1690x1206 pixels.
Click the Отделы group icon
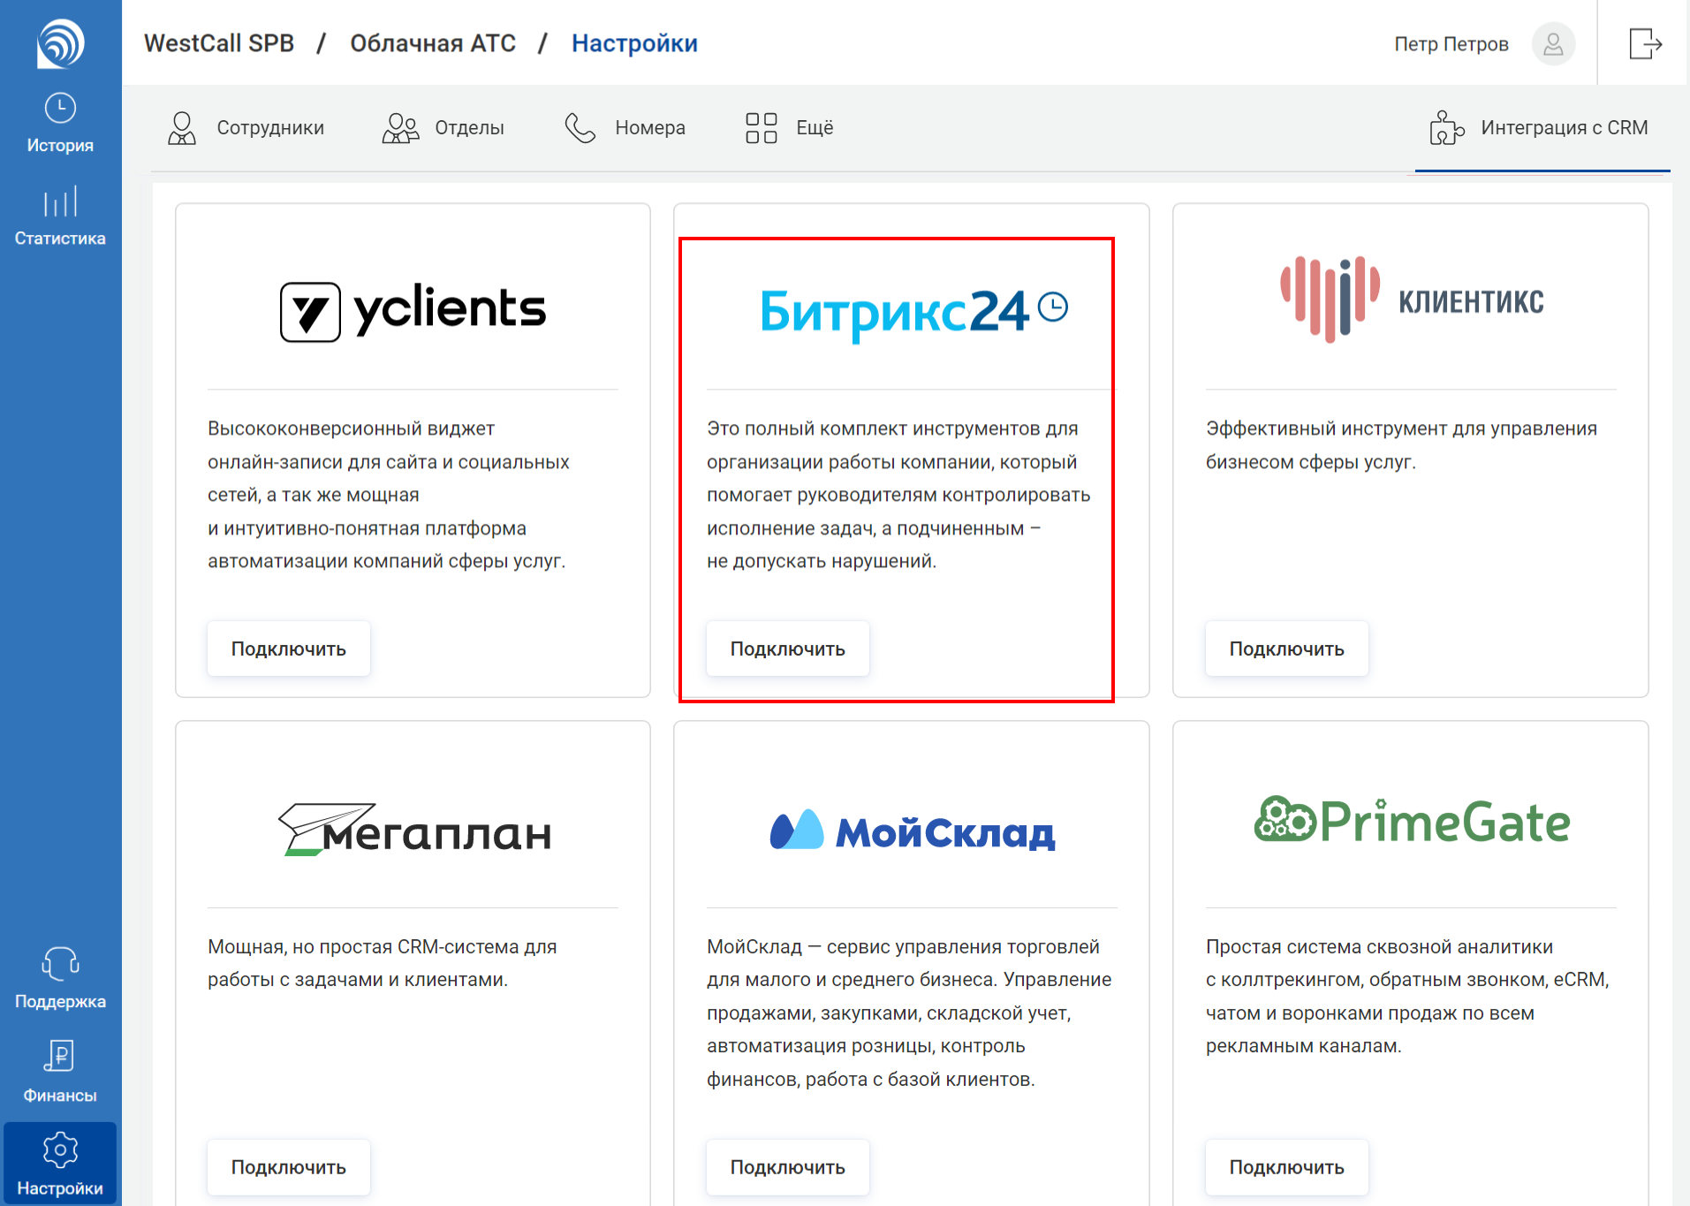tap(400, 128)
